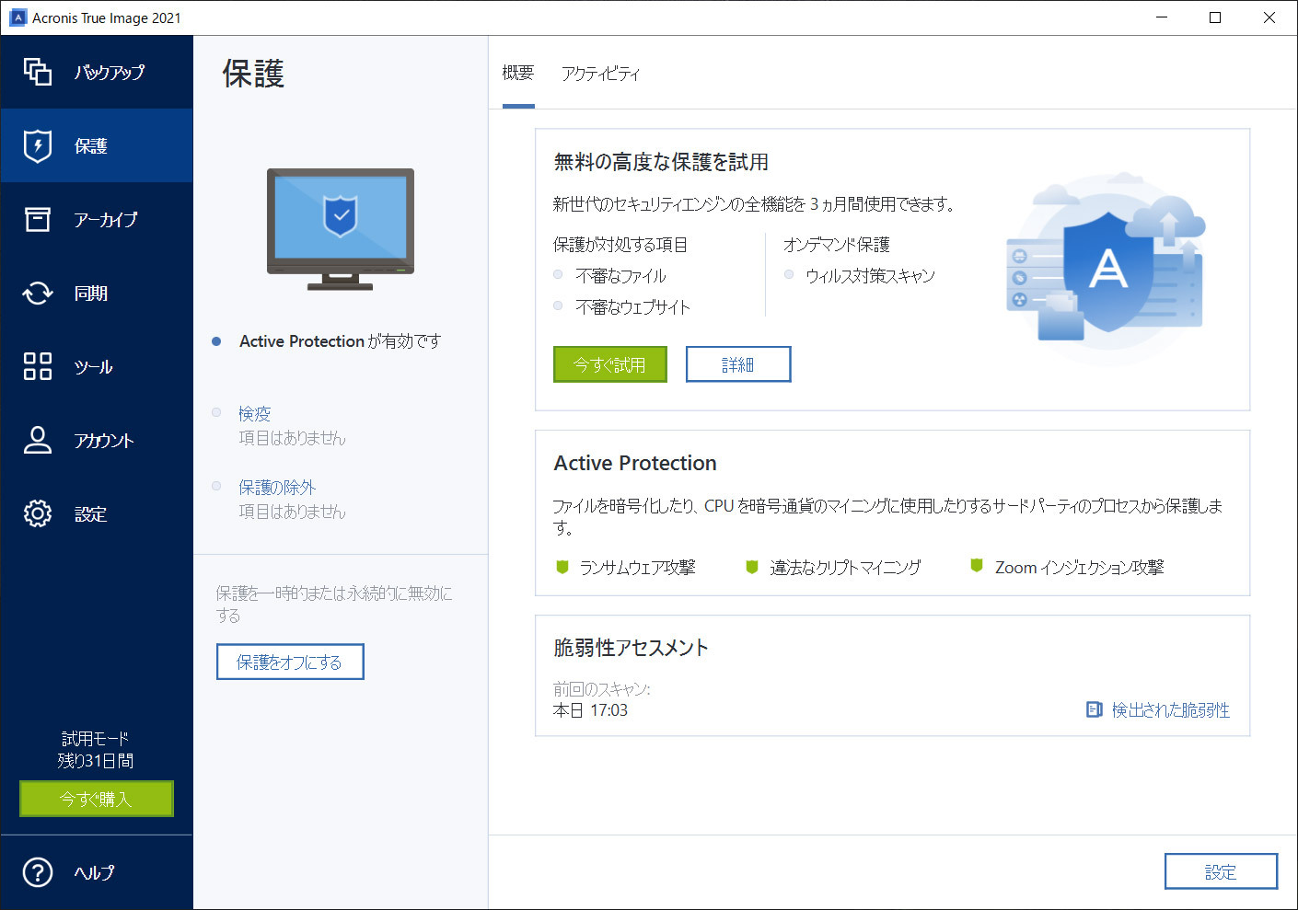1298x910 pixels.
Task: Open 詳細 for the advanced protection trial
Action: (737, 363)
